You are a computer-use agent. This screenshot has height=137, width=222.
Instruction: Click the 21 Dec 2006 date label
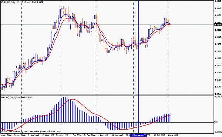pyautogui.click(x=90, y=136)
